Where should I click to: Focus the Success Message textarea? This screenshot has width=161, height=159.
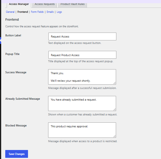click(x=82, y=77)
